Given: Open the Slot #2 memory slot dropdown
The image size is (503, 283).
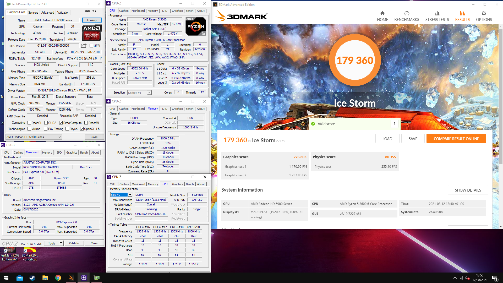Looking at the screenshot, I should coord(121,195).
